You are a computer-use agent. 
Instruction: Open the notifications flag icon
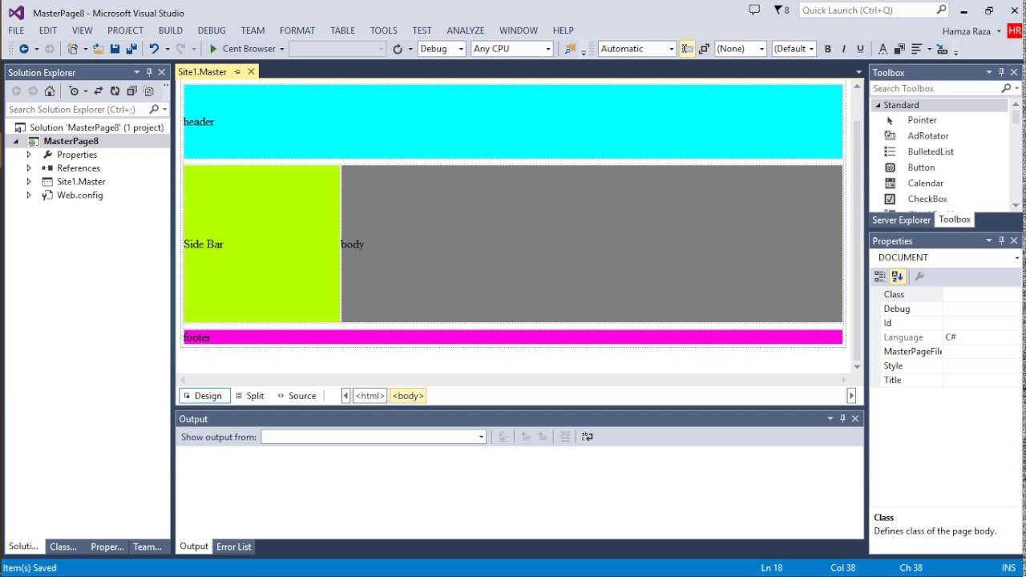[778, 10]
